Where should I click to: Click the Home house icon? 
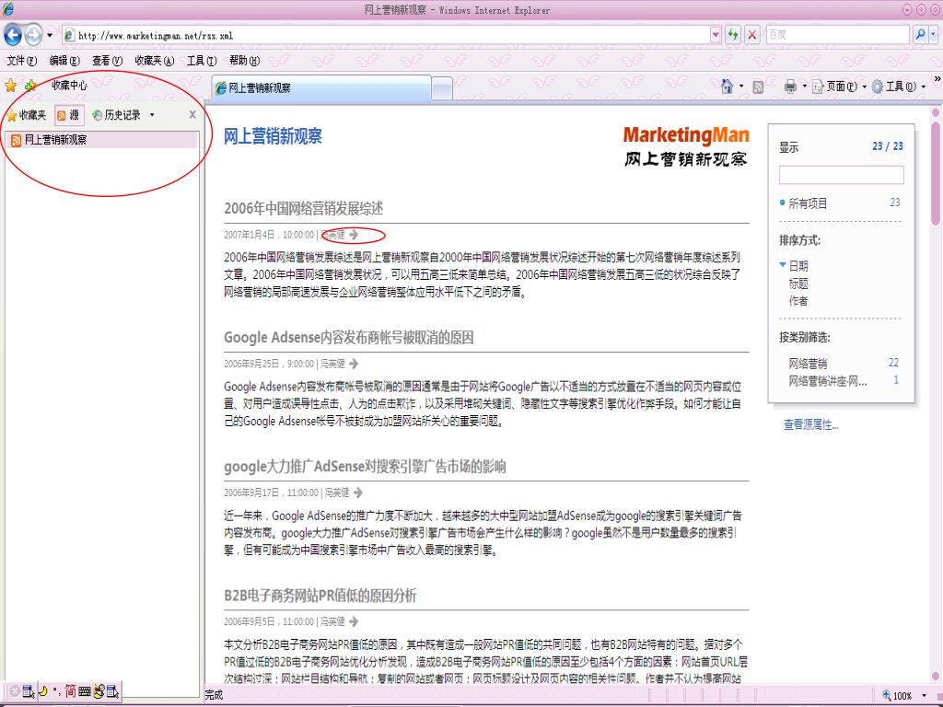point(728,87)
